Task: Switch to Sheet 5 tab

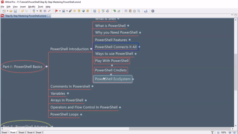Action: 39,133
